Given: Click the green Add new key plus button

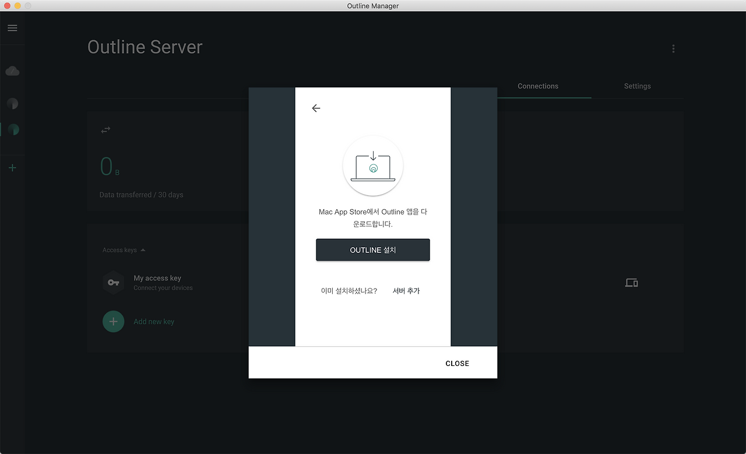Looking at the screenshot, I should click(x=114, y=321).
